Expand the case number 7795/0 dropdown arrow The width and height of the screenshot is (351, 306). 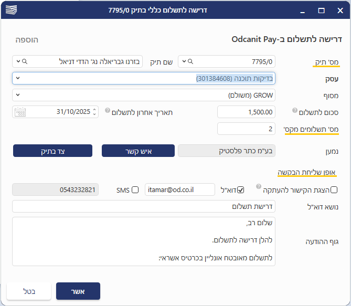[183, 62]
